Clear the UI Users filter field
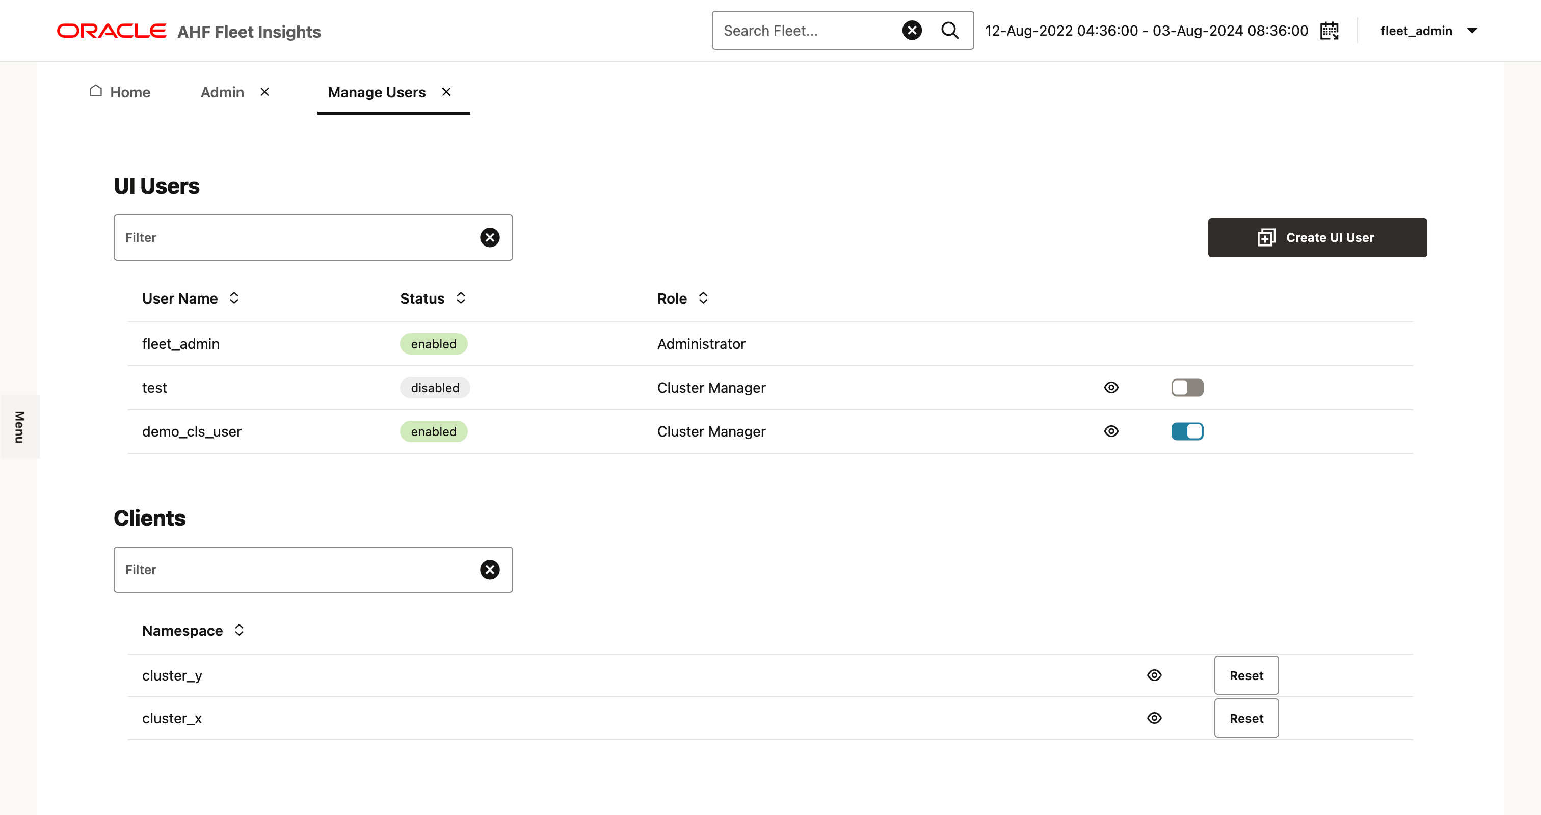The height and width of the screenshot is (815, 1541). tap(489, 237)
